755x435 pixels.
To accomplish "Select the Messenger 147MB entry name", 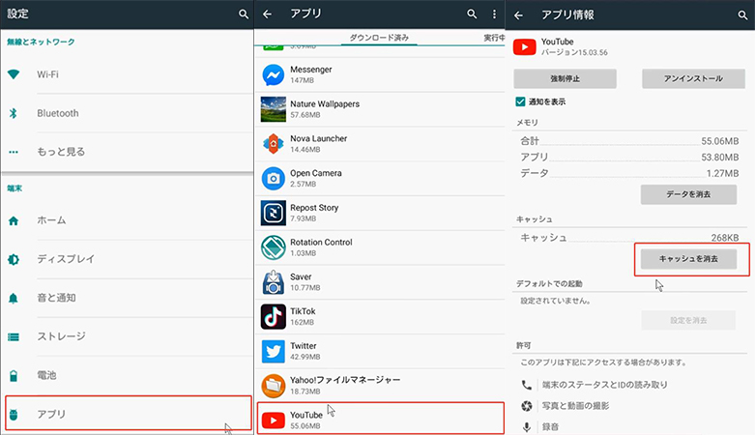I will tap(310, 70).
